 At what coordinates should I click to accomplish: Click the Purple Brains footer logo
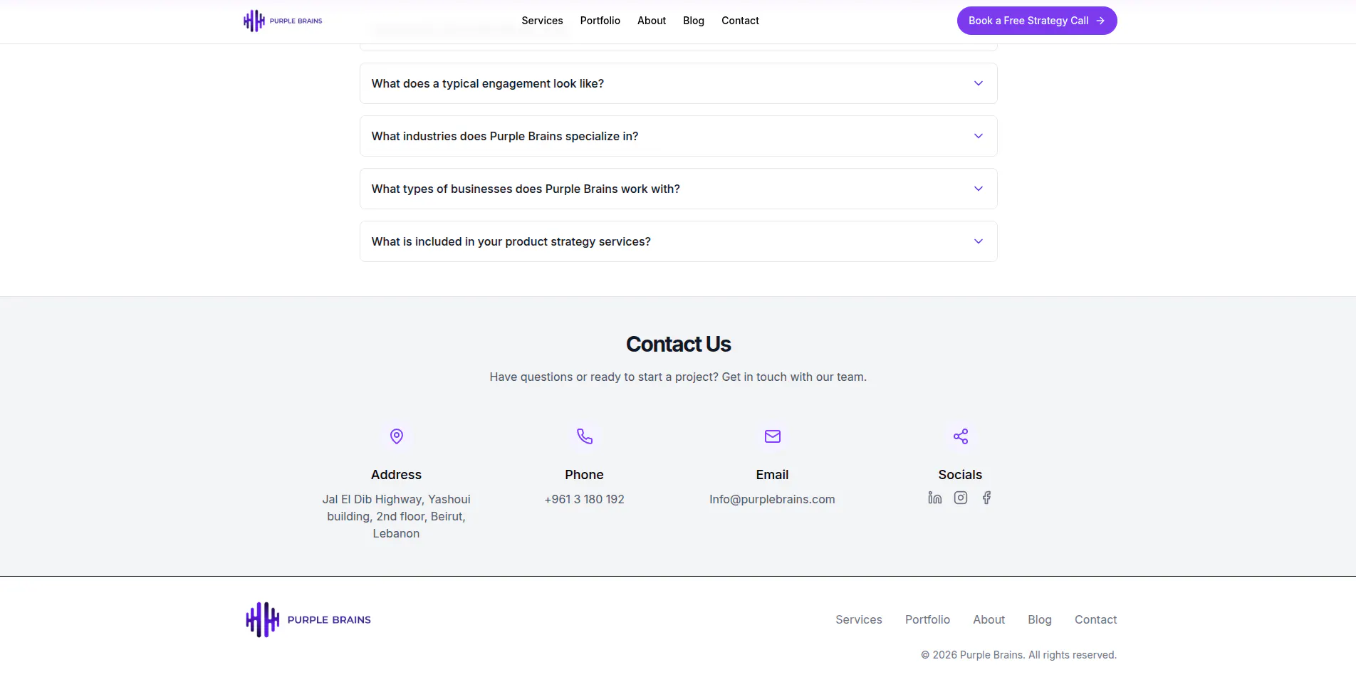tap(308, 619)
